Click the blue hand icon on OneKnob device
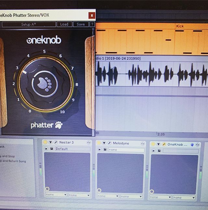The image size is (208, 210). (192, 145)
